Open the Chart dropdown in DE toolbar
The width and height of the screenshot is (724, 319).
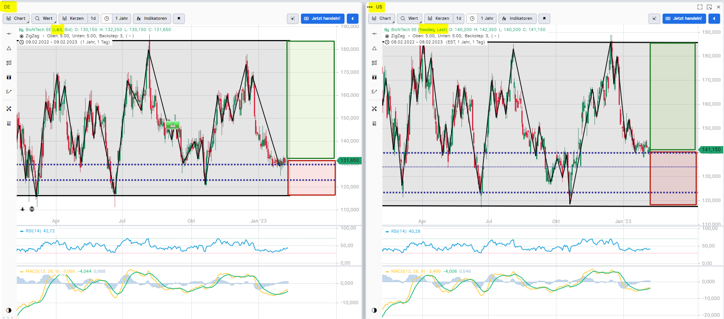coord(16,18)
